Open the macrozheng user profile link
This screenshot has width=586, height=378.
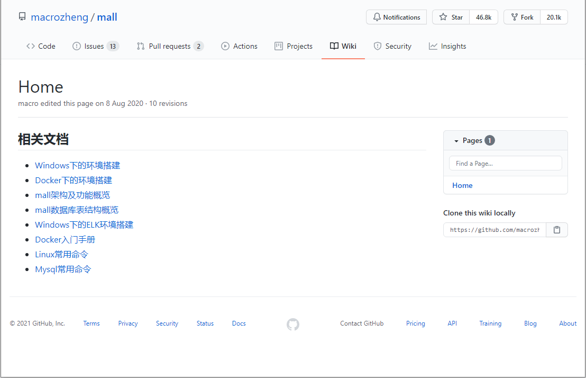[59, 17]
